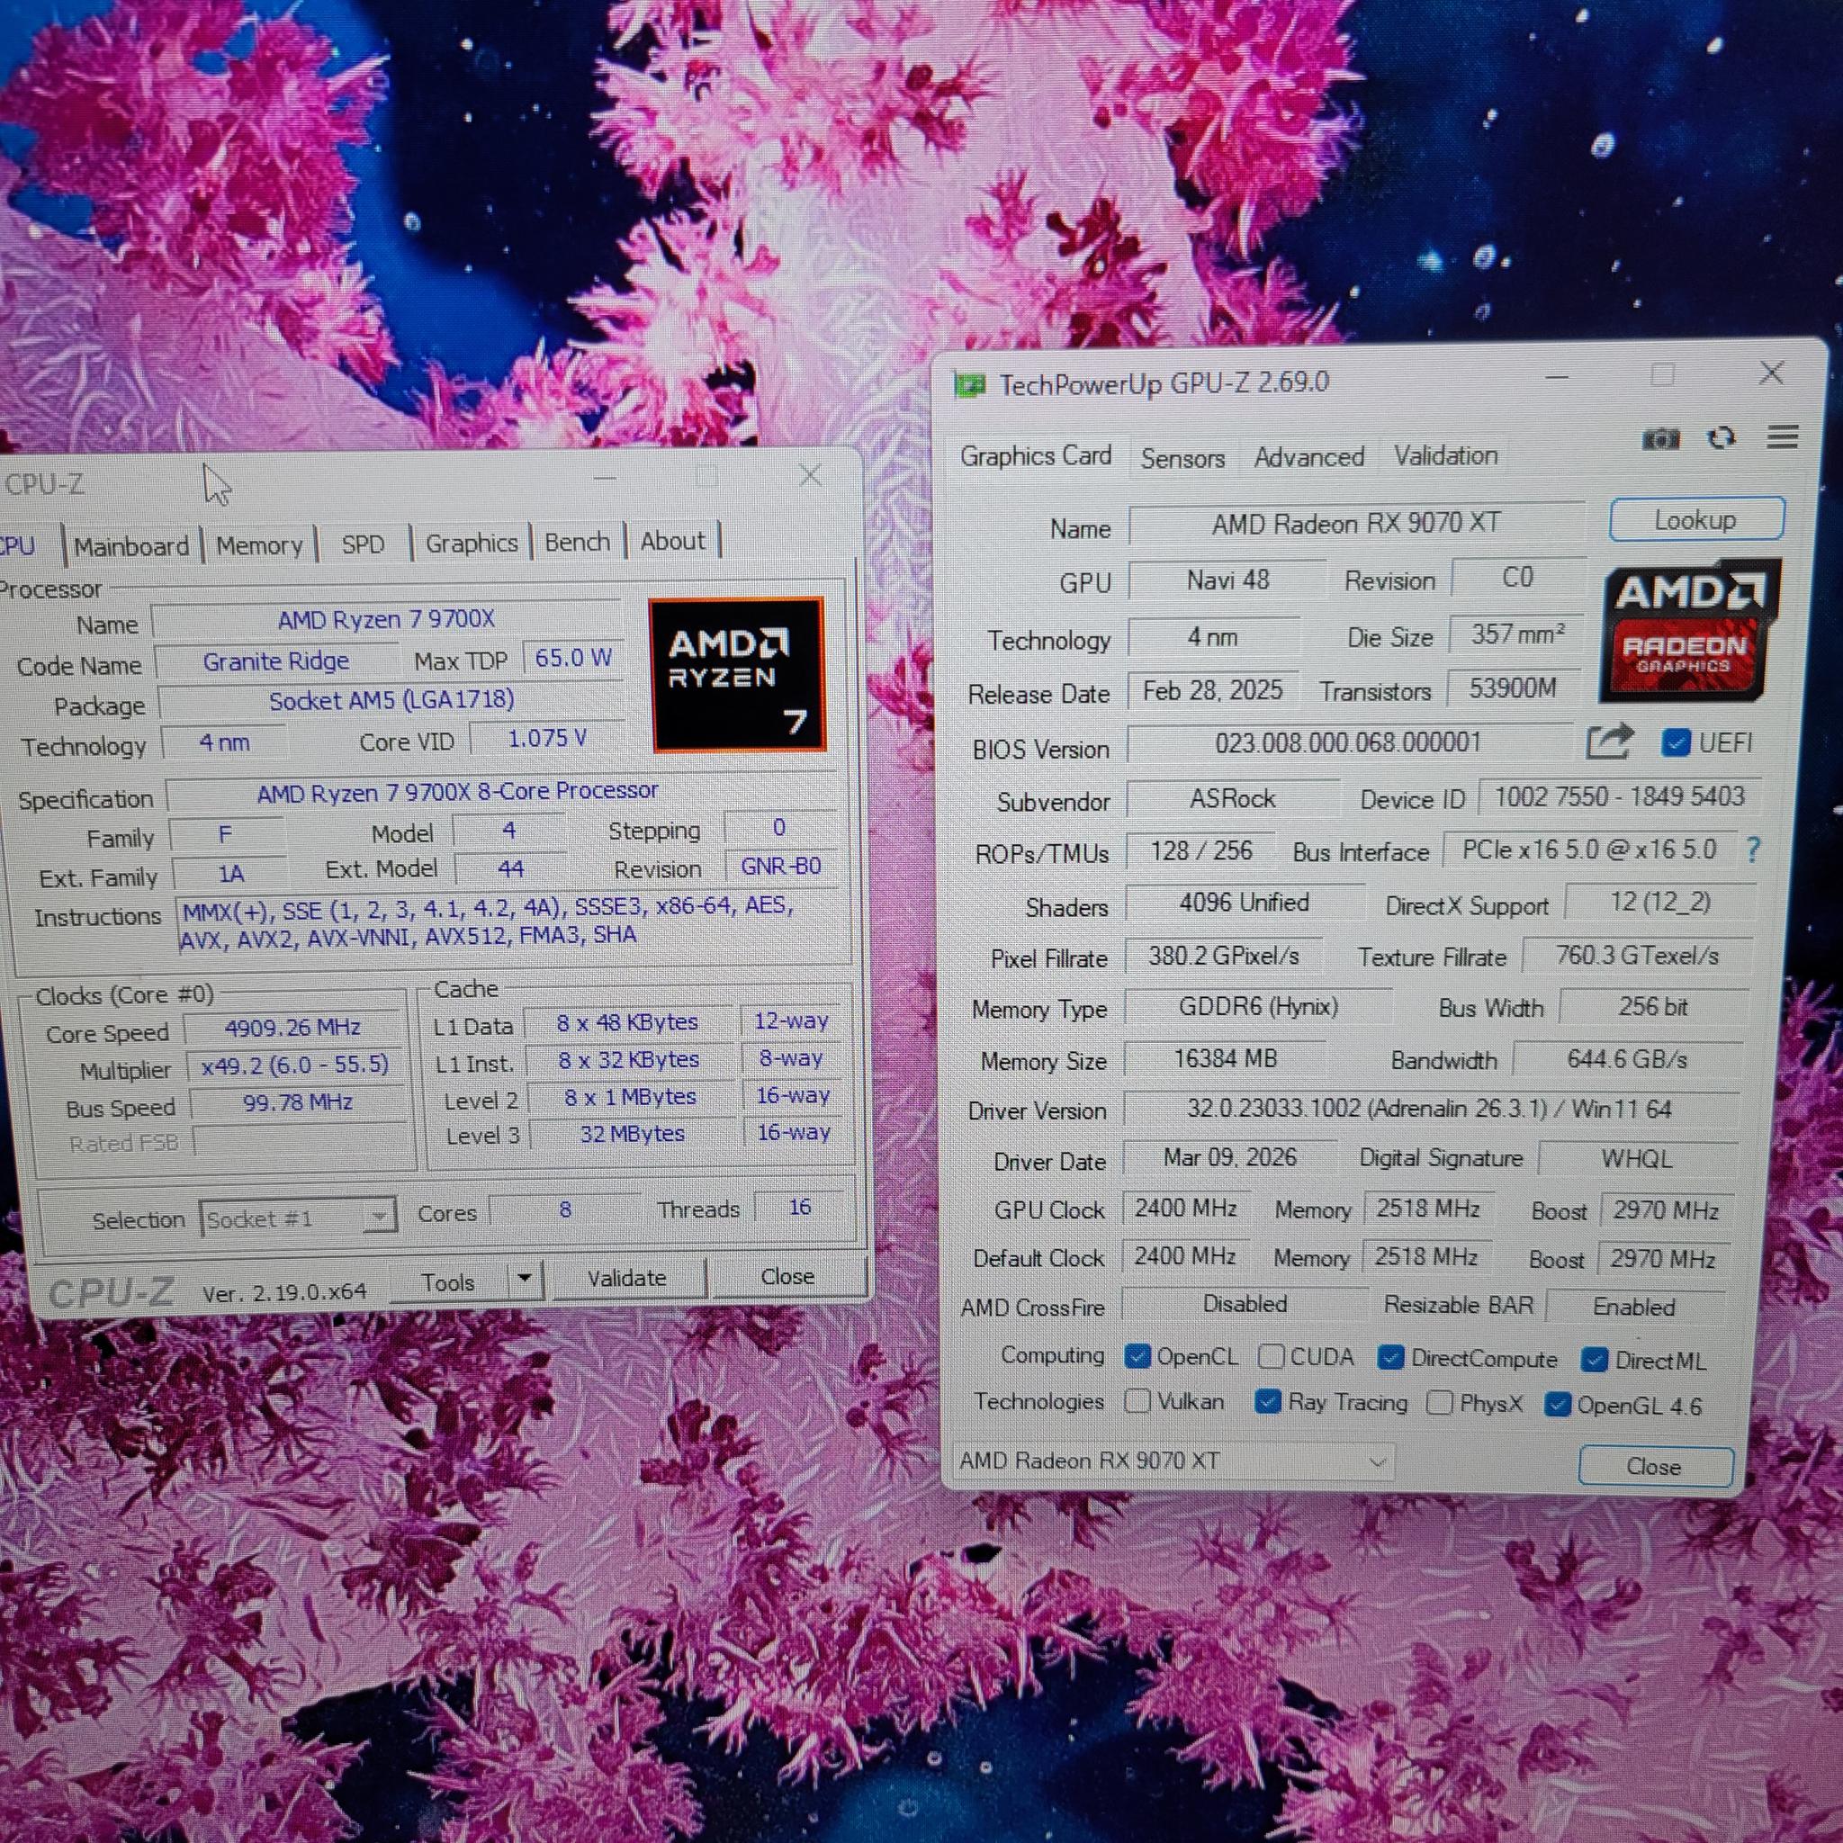Expand the Tools dropdown arrow in CPU-Z
The image size is (1843, 1843).
click(x=525, y=1278)
